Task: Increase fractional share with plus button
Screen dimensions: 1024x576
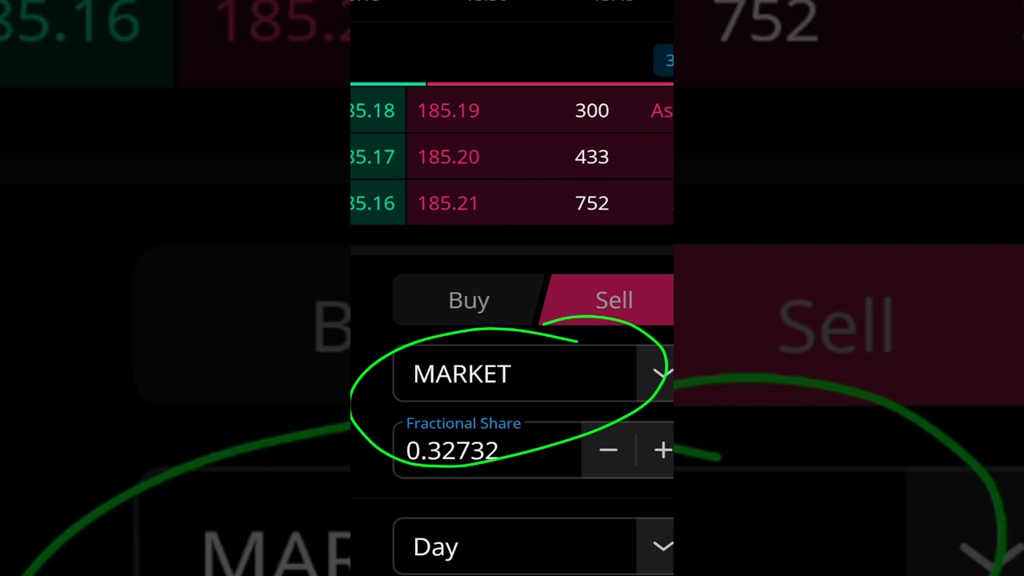Action: [x=662, y=450]
